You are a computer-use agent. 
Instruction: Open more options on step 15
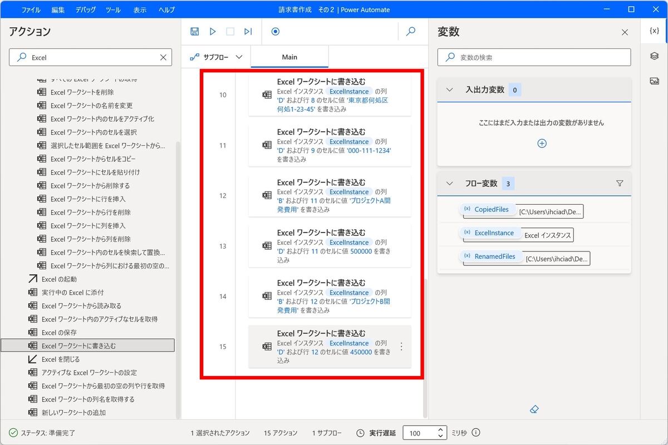[x=401, y=347]
